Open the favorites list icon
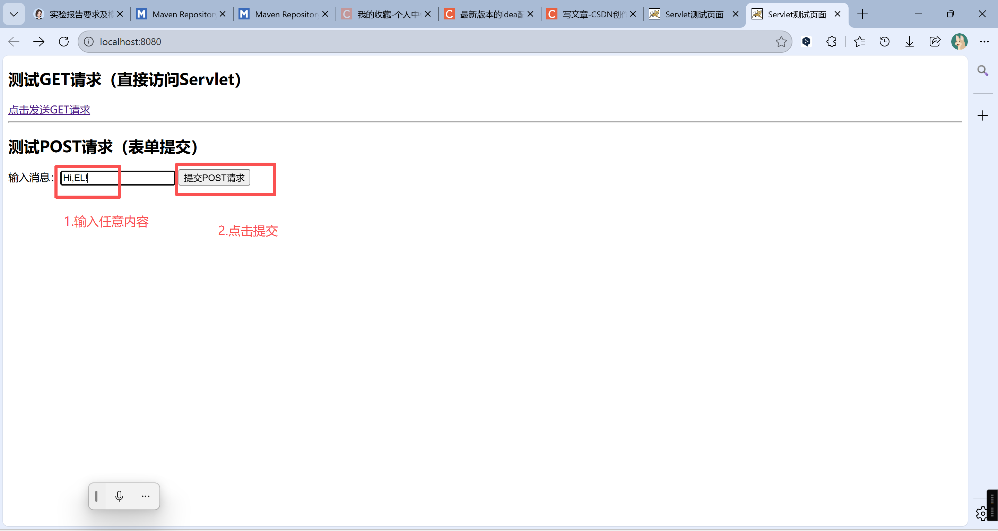This screenshot has width=998, height=531. tap(859, 42)
